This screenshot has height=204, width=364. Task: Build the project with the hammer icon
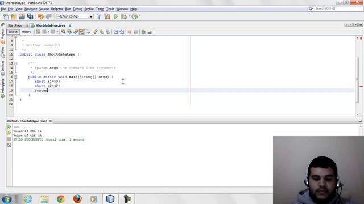98,16
